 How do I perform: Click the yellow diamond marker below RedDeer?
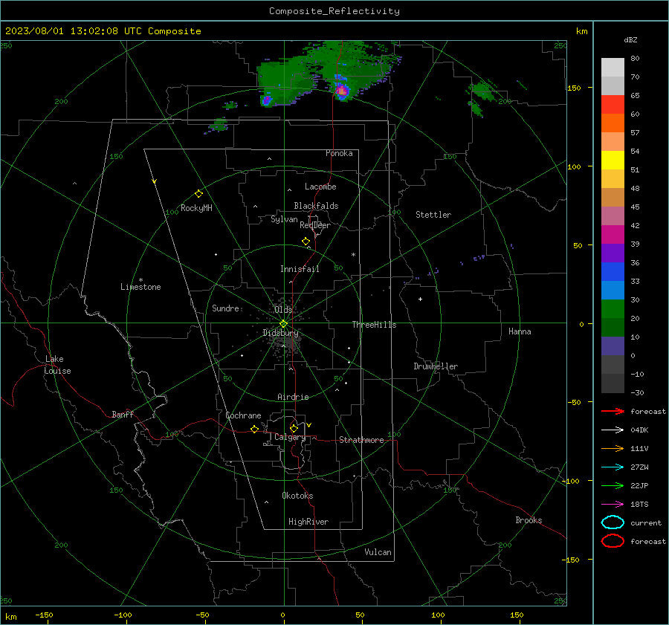pos(306,242)
